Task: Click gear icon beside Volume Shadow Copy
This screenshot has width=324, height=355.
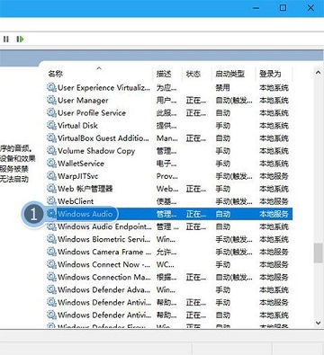Action: (51, 151)
